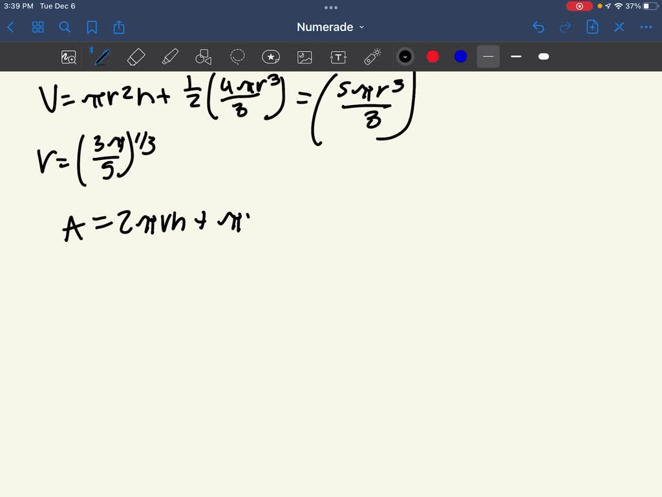Add a new page
Image resolution: width=662 pixels, height=497 pixels.
[x=592, y=27]
